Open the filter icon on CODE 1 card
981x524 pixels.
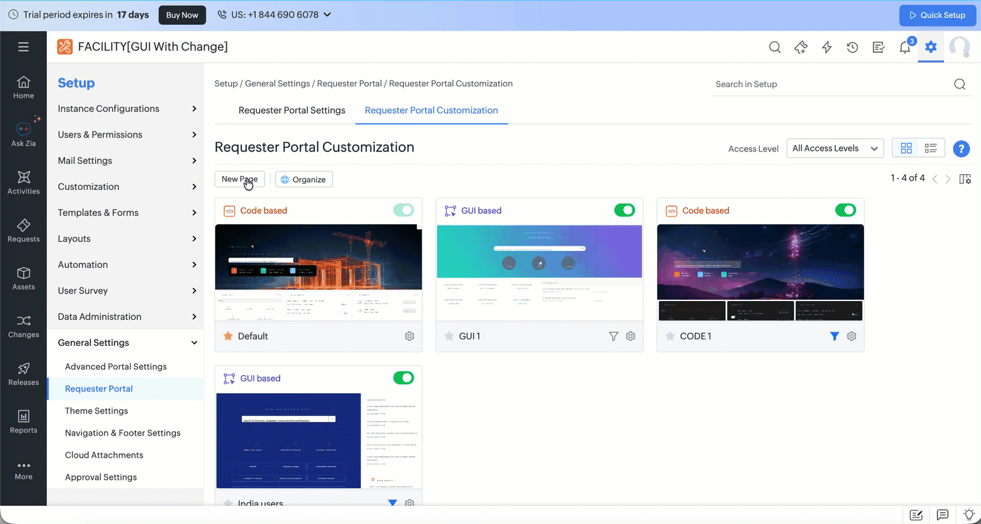pyautogui.click(x=835, y=336)
